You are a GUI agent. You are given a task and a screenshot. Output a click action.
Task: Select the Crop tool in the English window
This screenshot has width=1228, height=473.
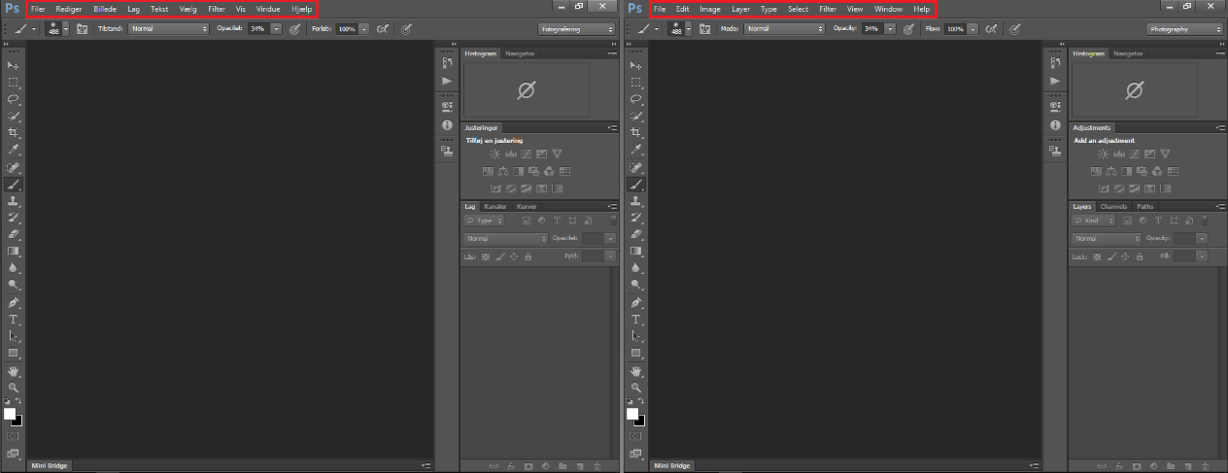[637, 133]
